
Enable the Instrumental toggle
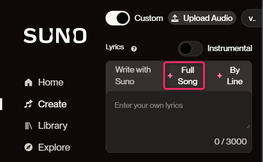190,48
